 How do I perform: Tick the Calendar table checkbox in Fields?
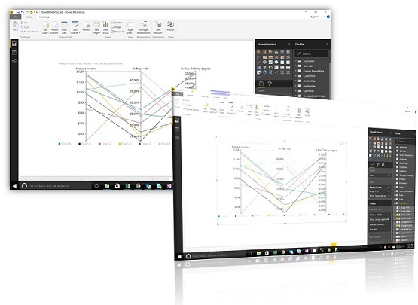[x=299, y=66]
